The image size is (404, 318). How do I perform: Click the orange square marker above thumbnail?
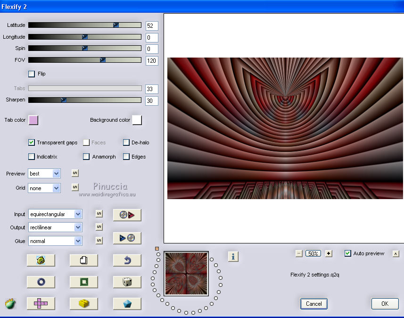pyautogui.click(x=157, y=249)
